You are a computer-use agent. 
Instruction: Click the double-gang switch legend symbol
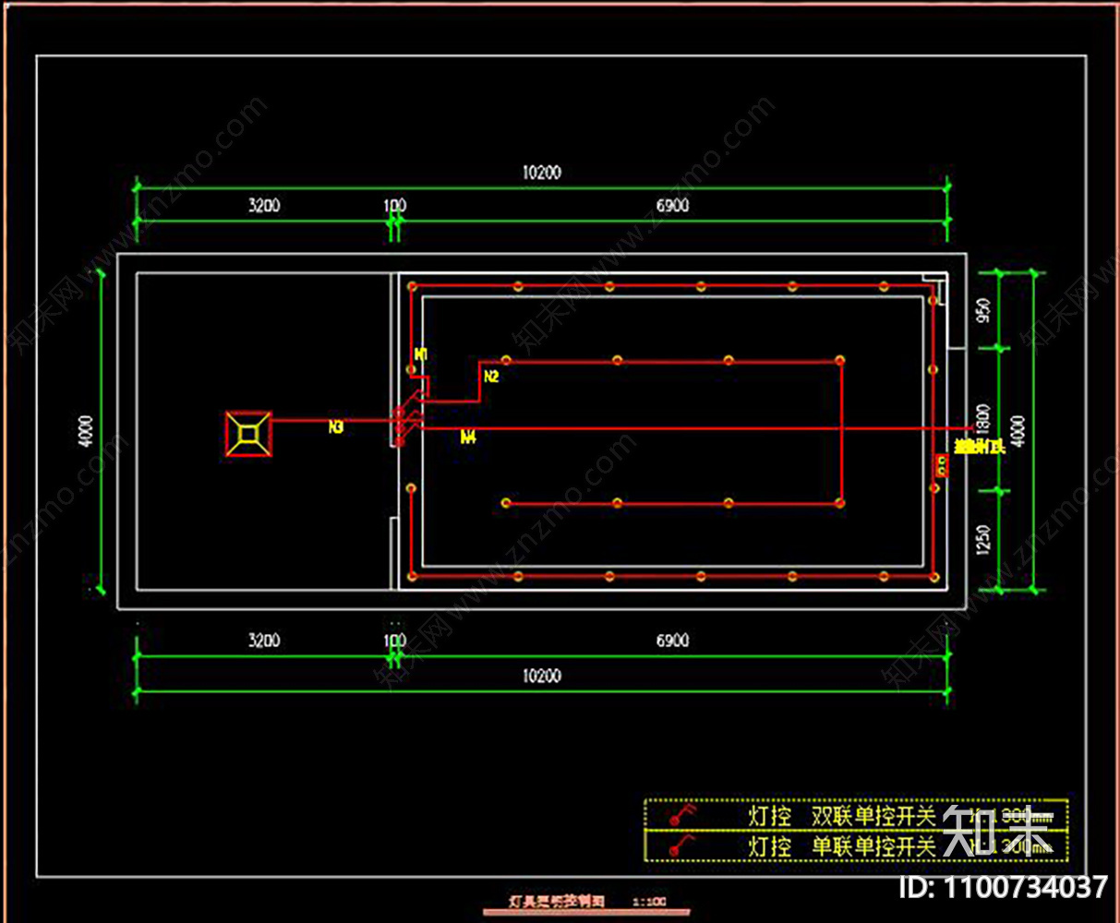681,816
